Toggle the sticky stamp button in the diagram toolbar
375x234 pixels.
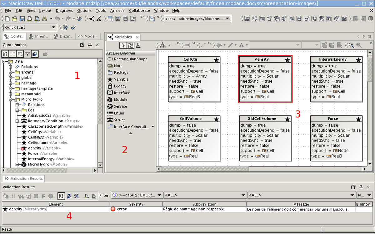coord(138,45)
